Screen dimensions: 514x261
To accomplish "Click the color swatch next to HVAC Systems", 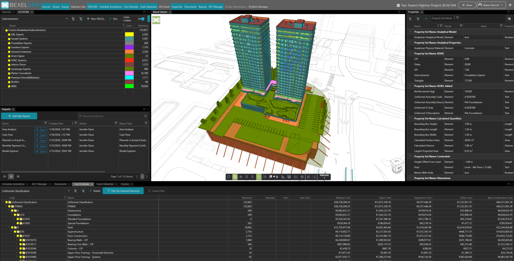I will [129, 60].
